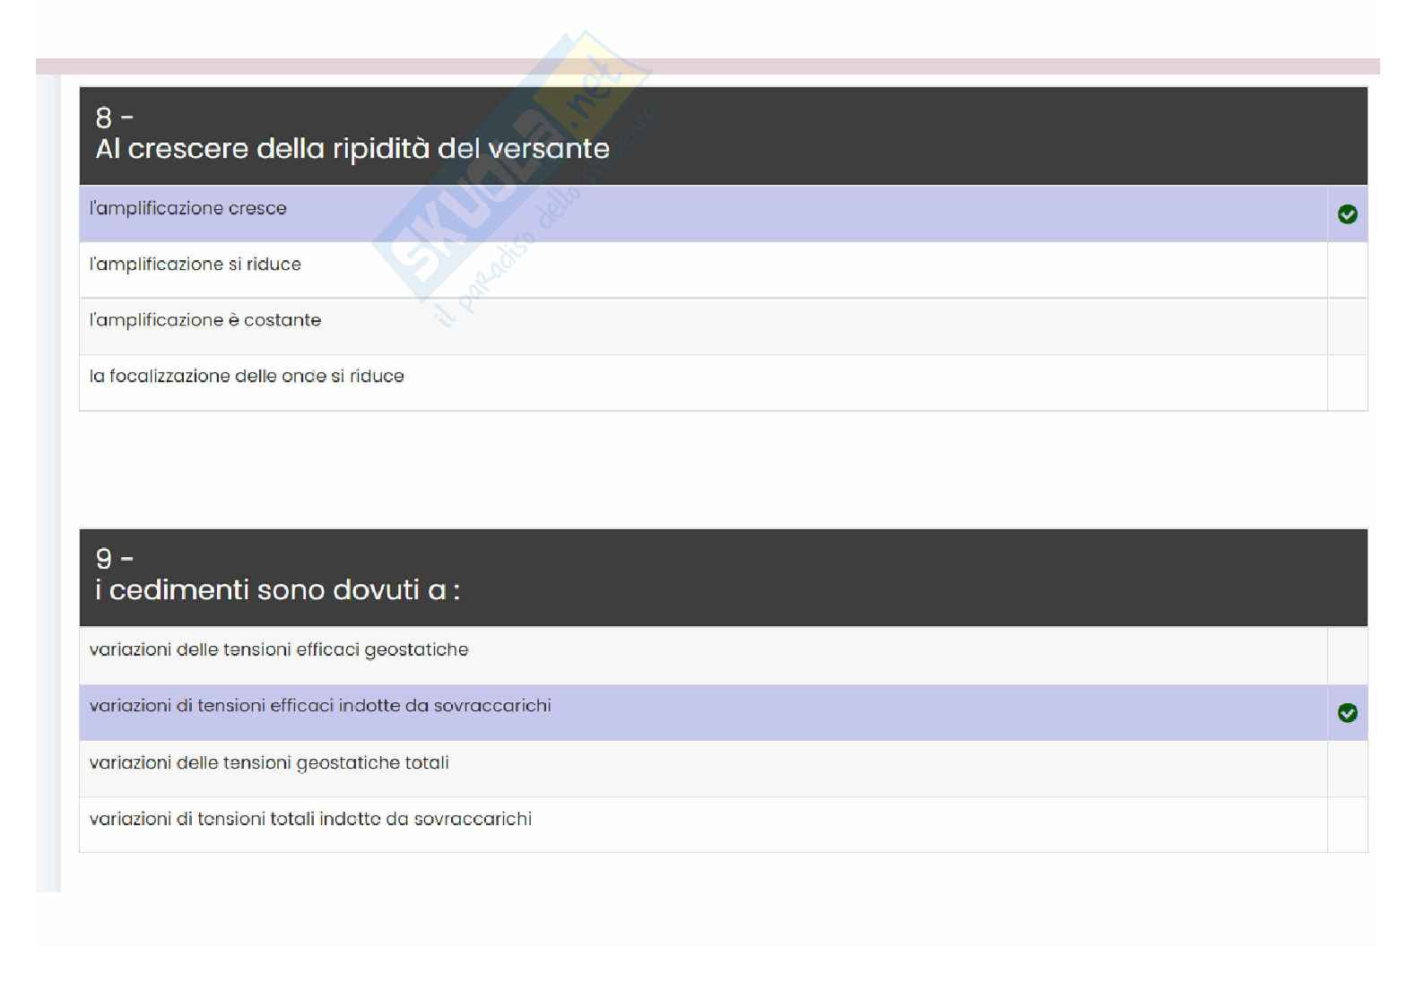Viewport: 1416px width, 1001px height.
Task: Select 'variazioni di tensioni totali indotte da sovraccarichi'
Action: (x=310, y=819)
